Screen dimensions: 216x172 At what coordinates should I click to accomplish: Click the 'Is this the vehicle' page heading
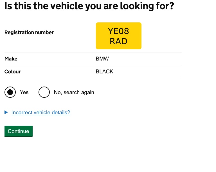(x=89, y=6)
